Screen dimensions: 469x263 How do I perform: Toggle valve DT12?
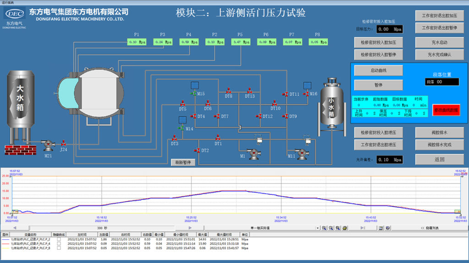(x=259, y=116)
